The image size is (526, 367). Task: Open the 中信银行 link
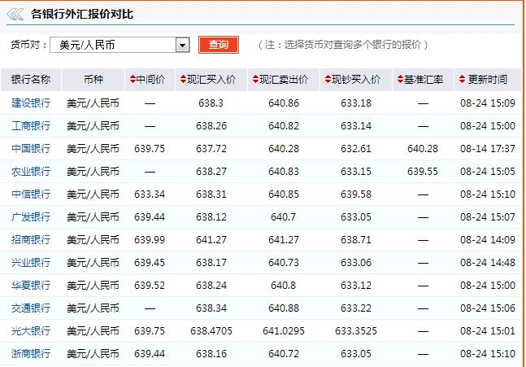pyautogui.click(x=31, y=194)
